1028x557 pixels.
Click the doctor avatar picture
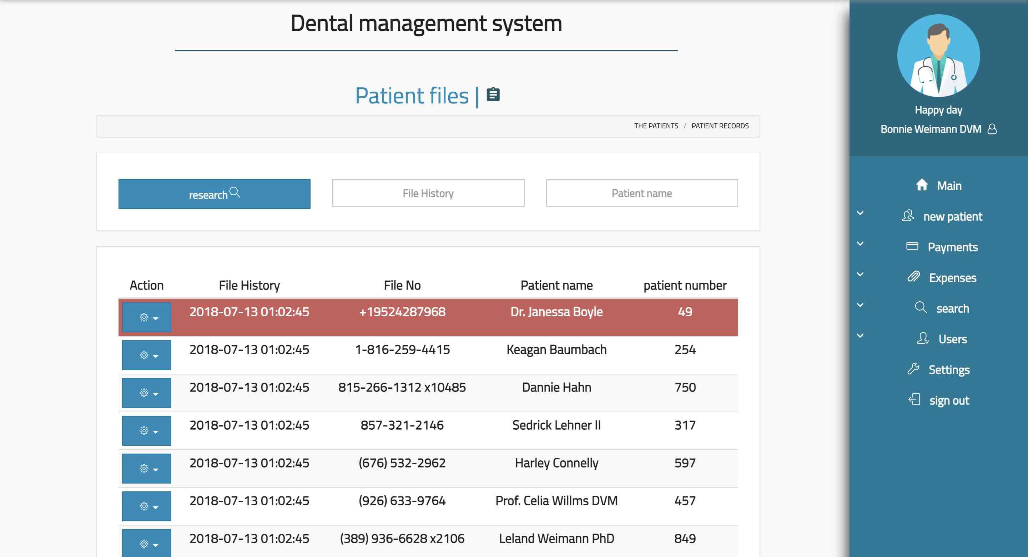click(x=938, y=55)
